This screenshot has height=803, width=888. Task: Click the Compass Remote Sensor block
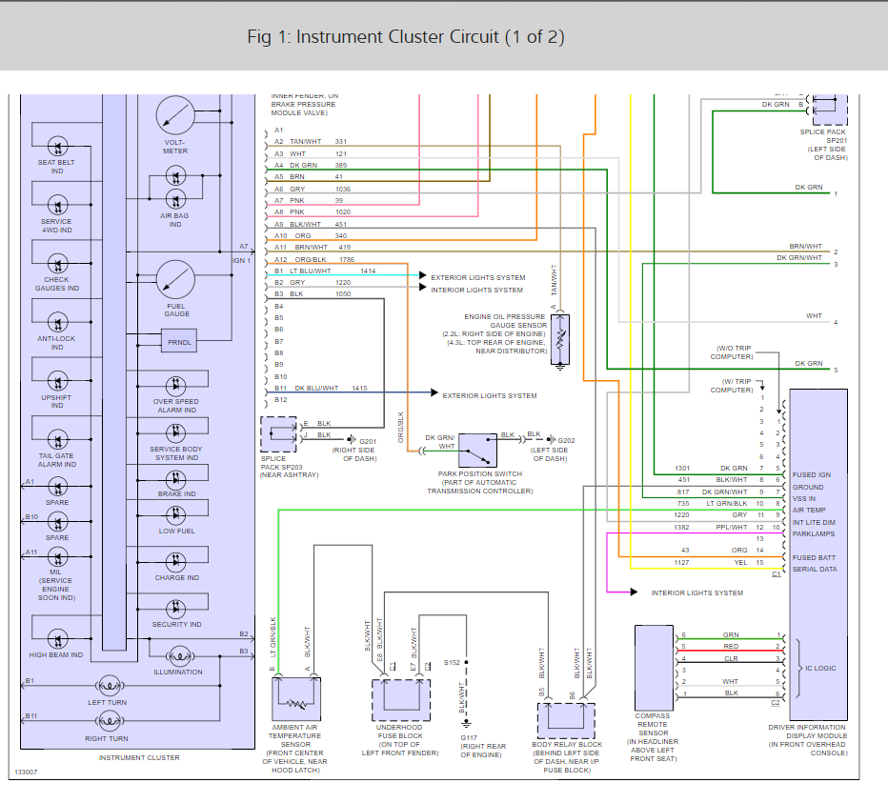point(655,669)
